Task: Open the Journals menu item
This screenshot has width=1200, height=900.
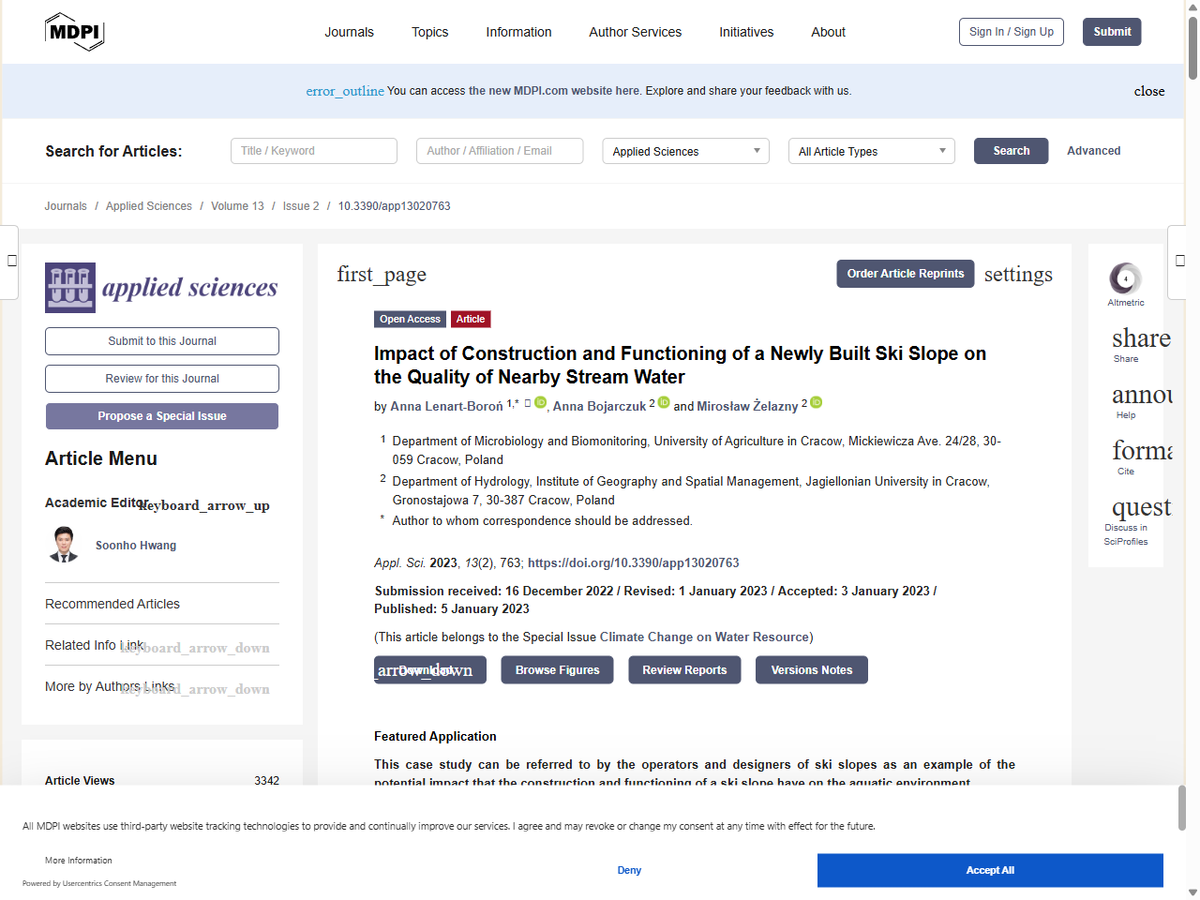Action: 349,32
